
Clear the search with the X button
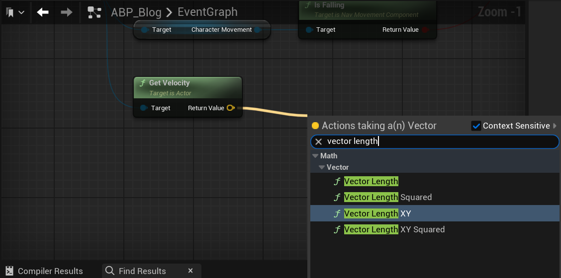coord(318,142)
